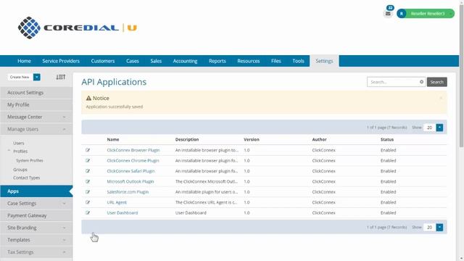Click the CoreDial U logo
464x261 pixels.
78,28
